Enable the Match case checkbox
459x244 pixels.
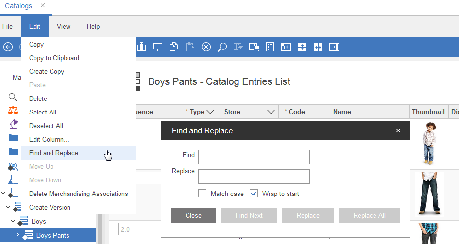[x=203, y=194]
